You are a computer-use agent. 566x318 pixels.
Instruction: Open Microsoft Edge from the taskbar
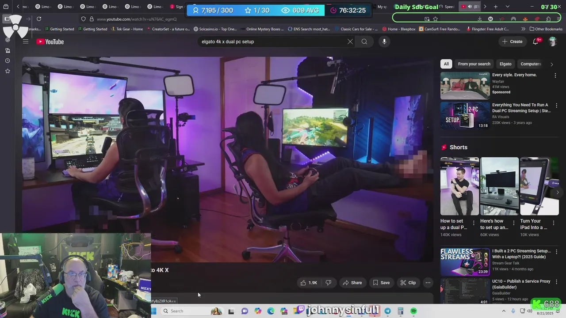point(271,311)
